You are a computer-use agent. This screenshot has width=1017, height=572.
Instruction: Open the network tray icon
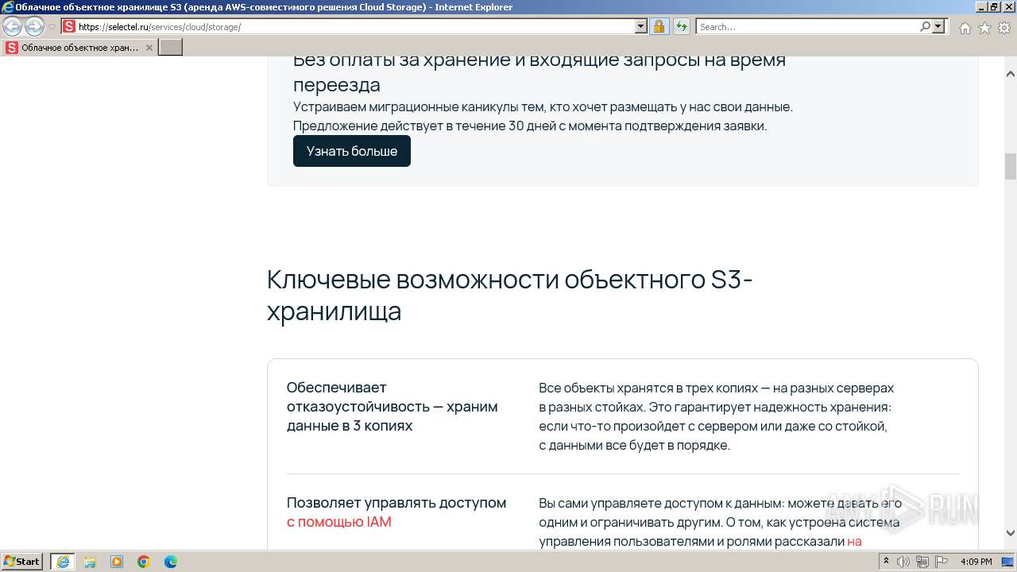click(922, 562)
